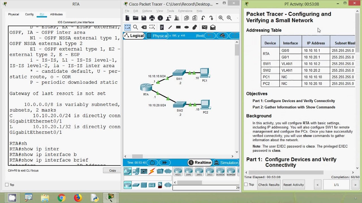This screenshot has width=362, height=203.
Task: Click the CLI terminal input area
Action: (64, 96)
